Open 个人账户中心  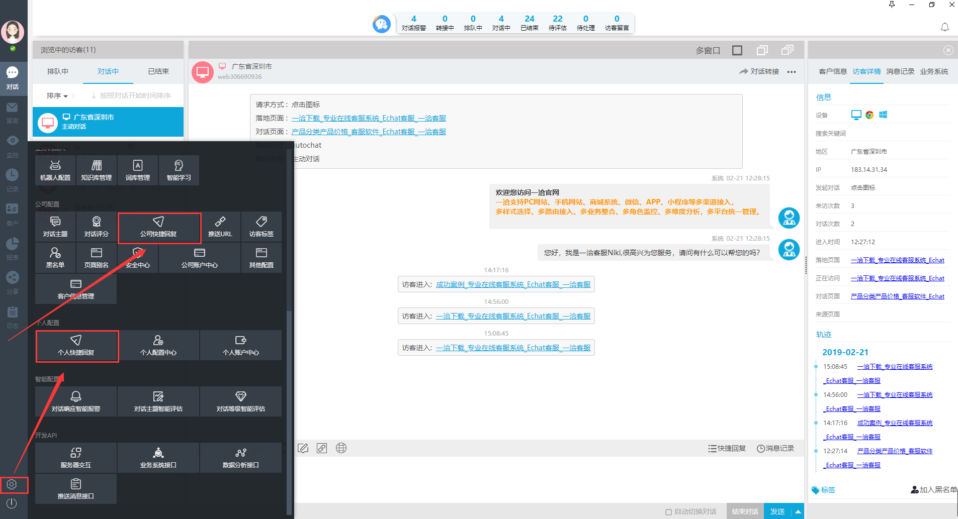point(241,345)
